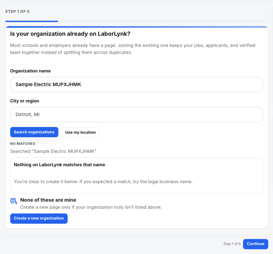
Task: Click heading 'Is your organization already on LaborLynk?'
Action: point(70,34)
